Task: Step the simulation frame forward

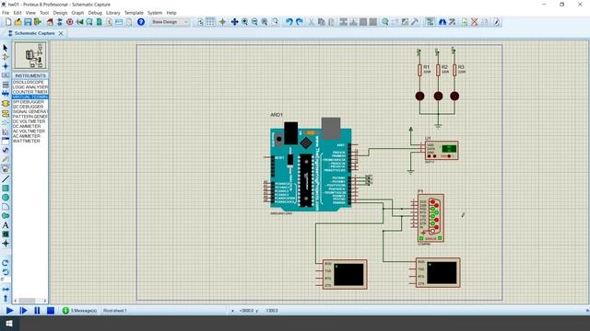Action: point(23,311)
